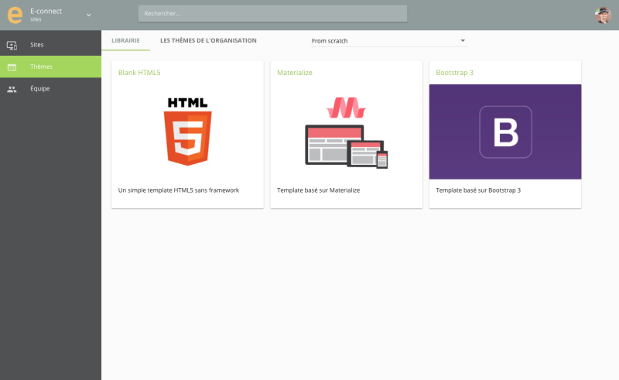This screenshot has width=619, height=380.
Task: Expand the E-connect organization chevron
Action: 88,15
